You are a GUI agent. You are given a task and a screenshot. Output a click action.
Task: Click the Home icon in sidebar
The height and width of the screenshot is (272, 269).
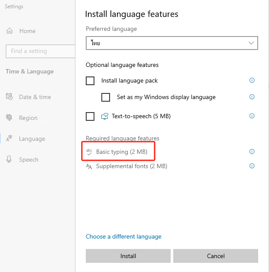coord(10,31)
